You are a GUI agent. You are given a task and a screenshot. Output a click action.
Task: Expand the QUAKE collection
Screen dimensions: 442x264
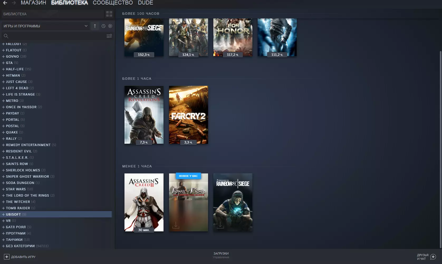click(3, 132)
